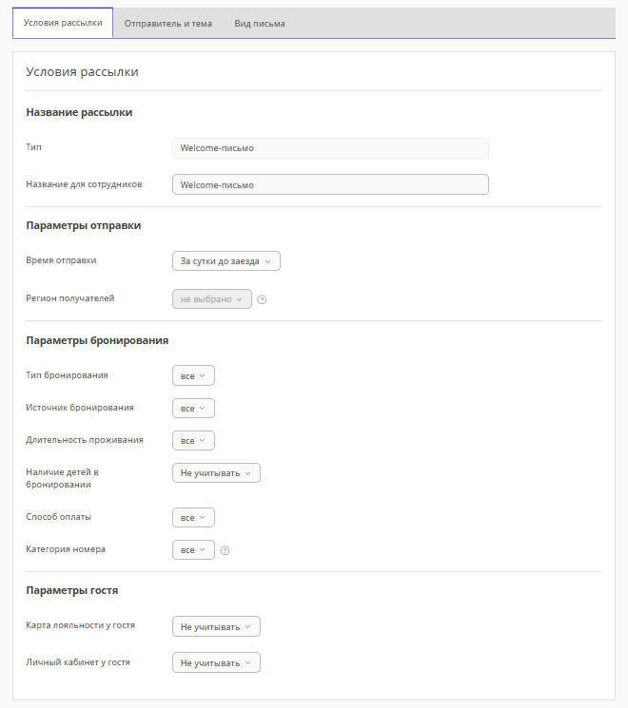Expand the Категория номера dropdown
628x708 pixels.
193,550
